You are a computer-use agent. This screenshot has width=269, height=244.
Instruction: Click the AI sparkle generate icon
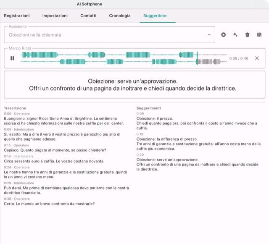tap(235, 35)
